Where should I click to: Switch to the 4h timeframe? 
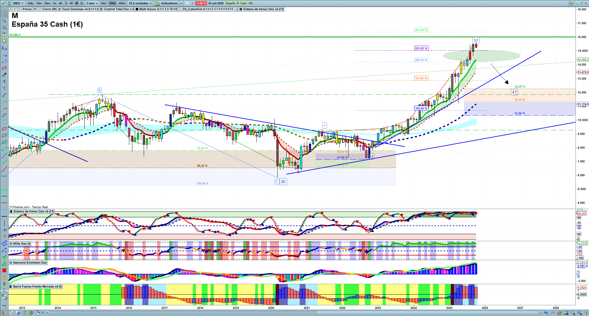pyautogui.click(x=60, y=3)
